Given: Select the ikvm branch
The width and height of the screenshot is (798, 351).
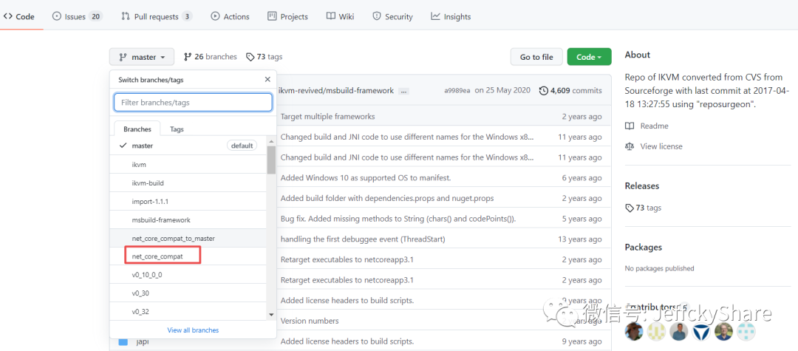Looking at the screenshot, I should click(188, 164).
